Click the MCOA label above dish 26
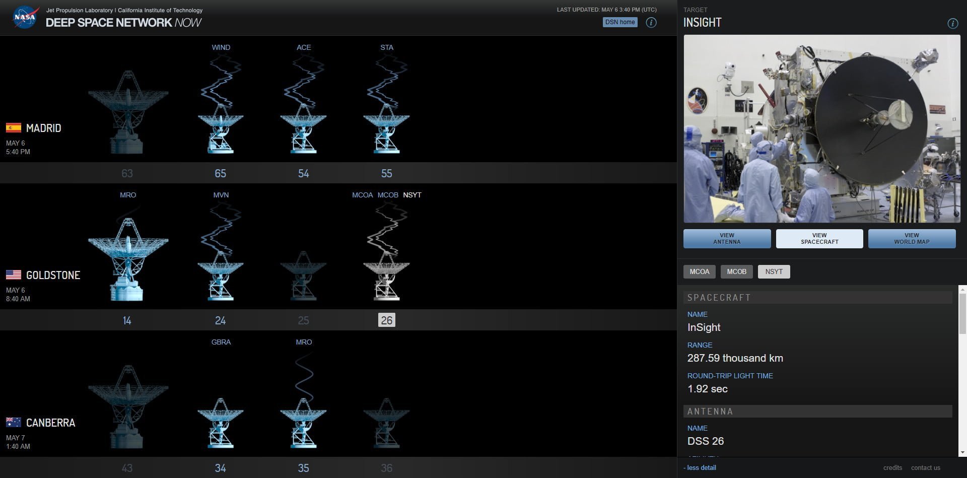 coord(363,195)
